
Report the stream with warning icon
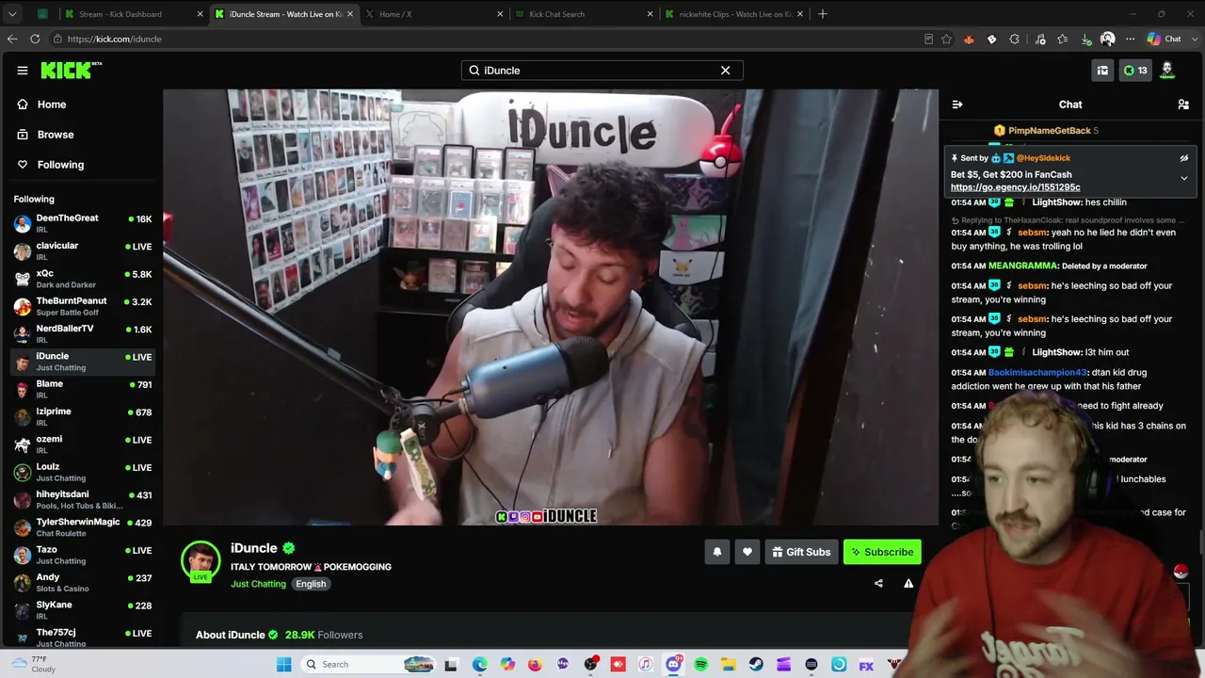pyautogui.click(x=908, y=584)
